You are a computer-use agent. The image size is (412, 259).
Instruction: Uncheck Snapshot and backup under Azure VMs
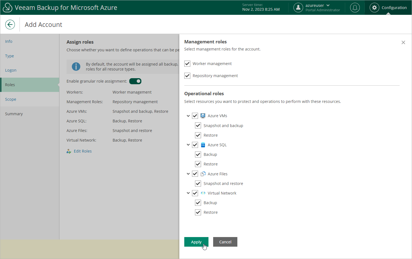pyautogui.click(x=198, y=125)
